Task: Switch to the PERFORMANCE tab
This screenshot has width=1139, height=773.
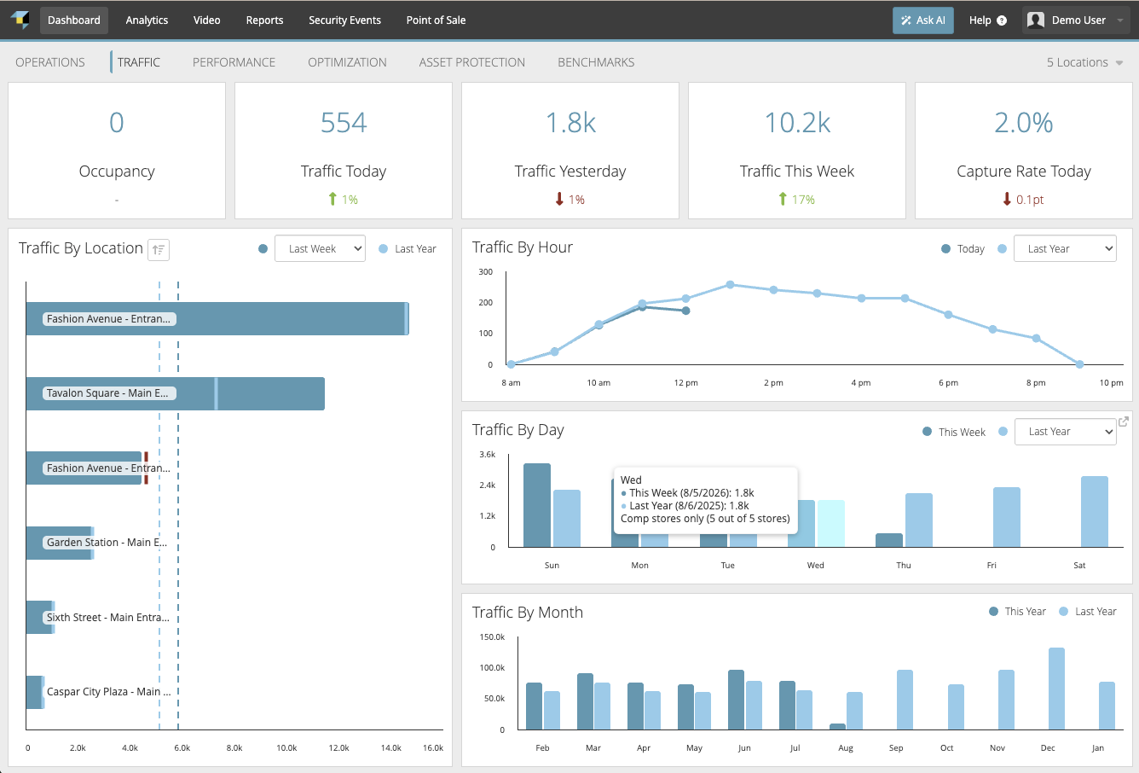Action: click(x=234, y=62)
